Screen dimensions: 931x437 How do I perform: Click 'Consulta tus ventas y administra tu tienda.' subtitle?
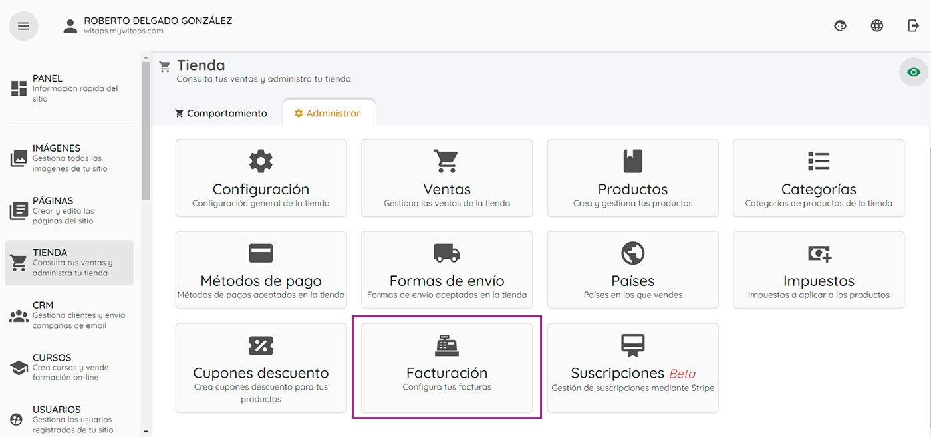pos(265,79)
